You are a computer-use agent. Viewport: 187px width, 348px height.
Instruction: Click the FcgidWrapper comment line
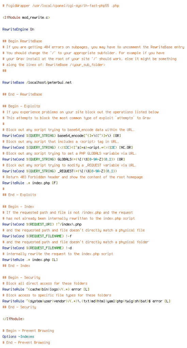61,6
